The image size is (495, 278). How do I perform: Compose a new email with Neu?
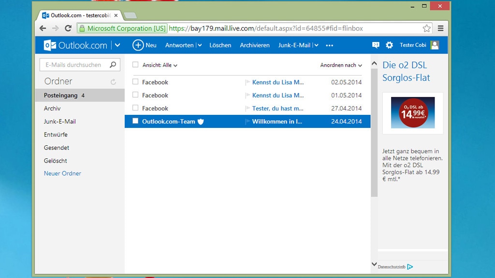[145, 45]
